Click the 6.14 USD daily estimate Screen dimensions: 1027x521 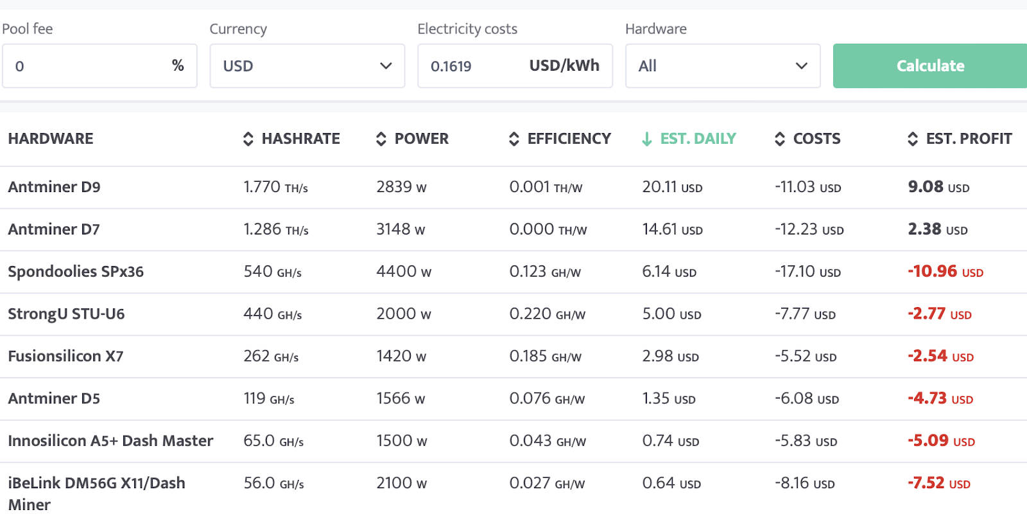[669, 272]
